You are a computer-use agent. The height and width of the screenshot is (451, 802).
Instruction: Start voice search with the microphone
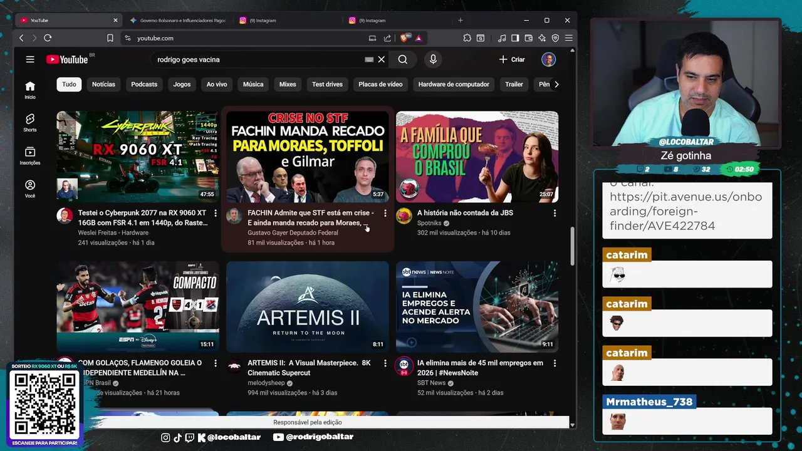click(433, 60)
